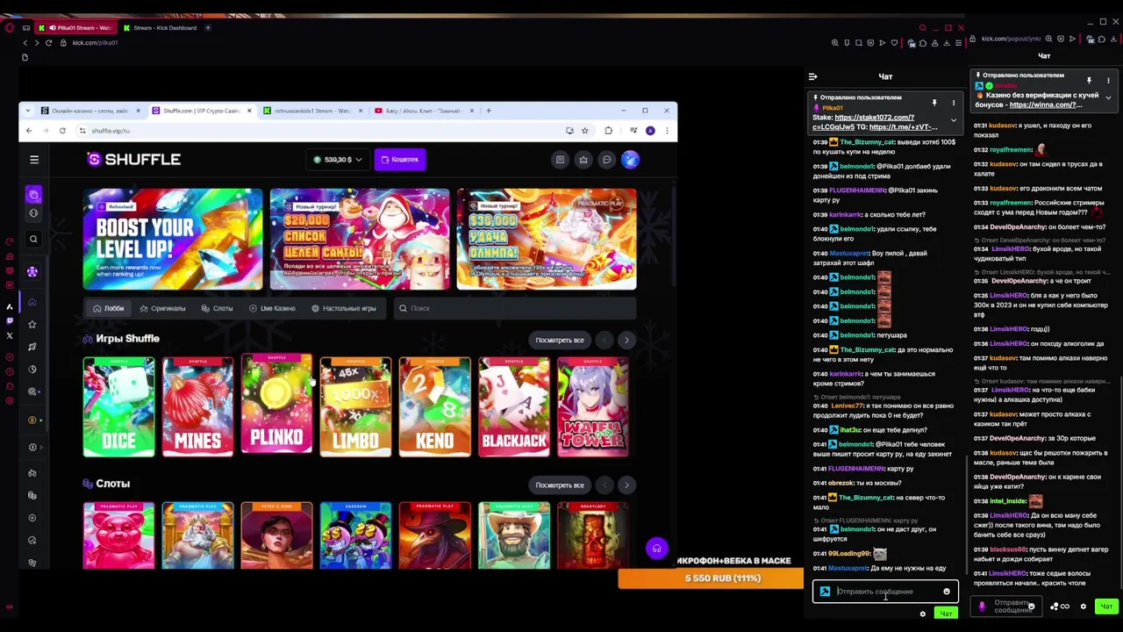Select the Настольные игры tab

[344, 308]
